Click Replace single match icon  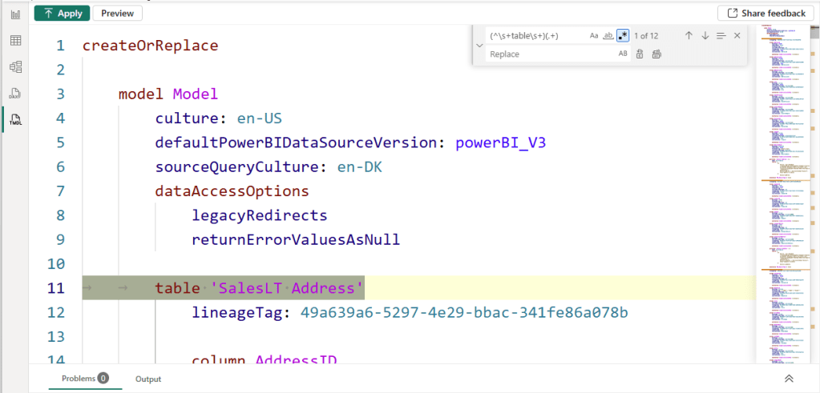pos(640,54)
